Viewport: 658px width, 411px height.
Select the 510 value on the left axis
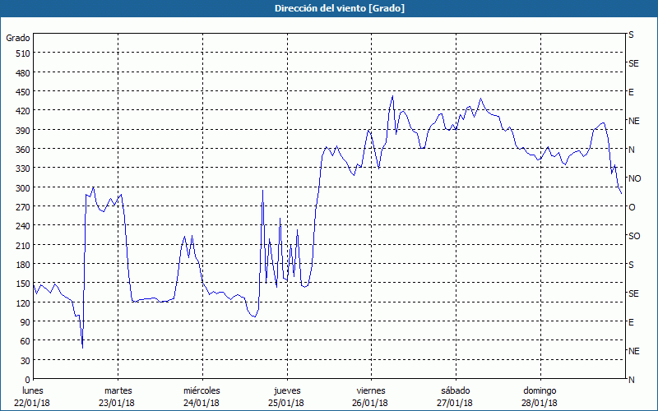(x=21, y=53)
